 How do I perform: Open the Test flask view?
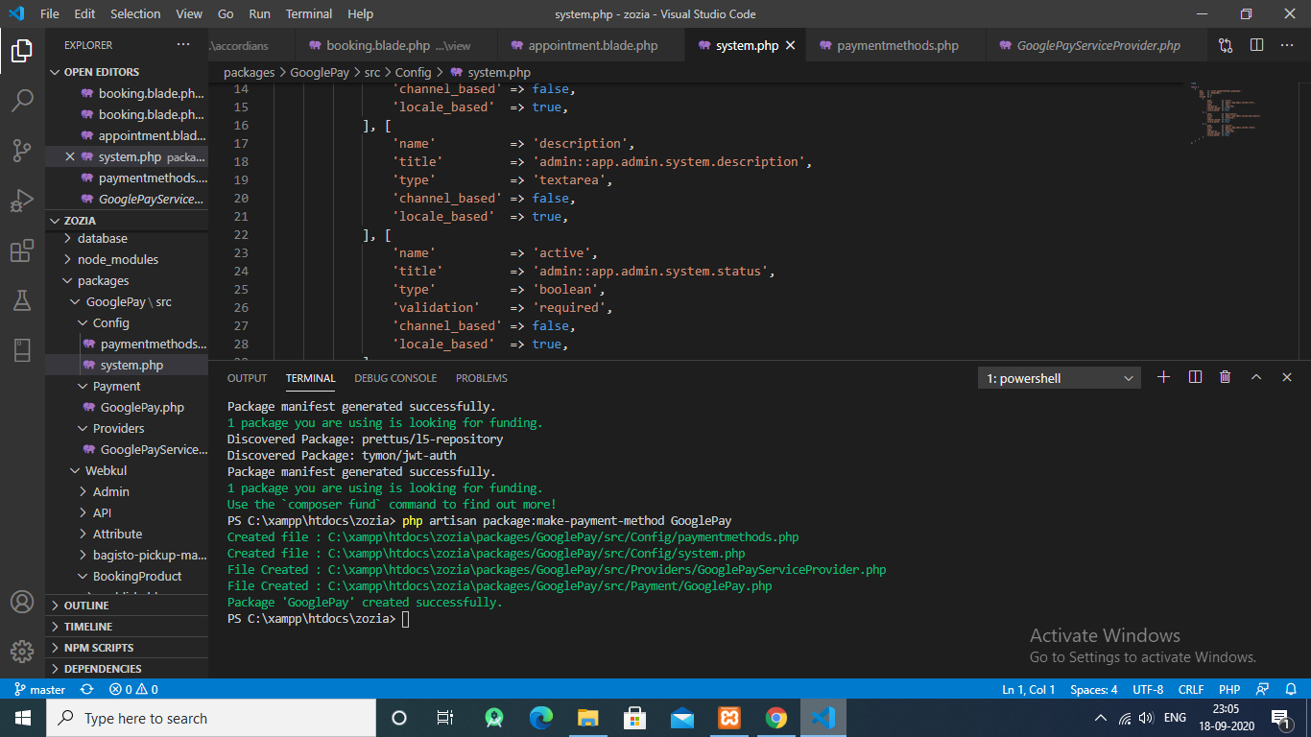pos(22,300)
